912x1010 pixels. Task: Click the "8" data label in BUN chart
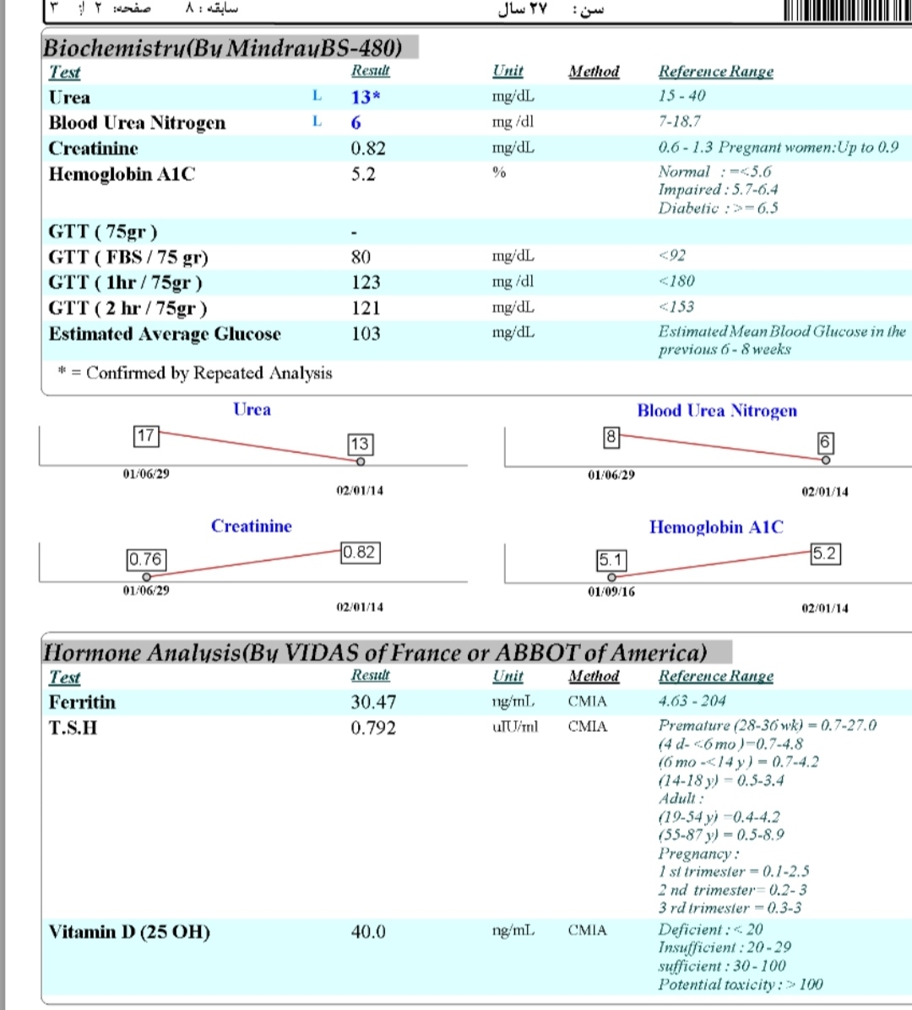[611, 437]
